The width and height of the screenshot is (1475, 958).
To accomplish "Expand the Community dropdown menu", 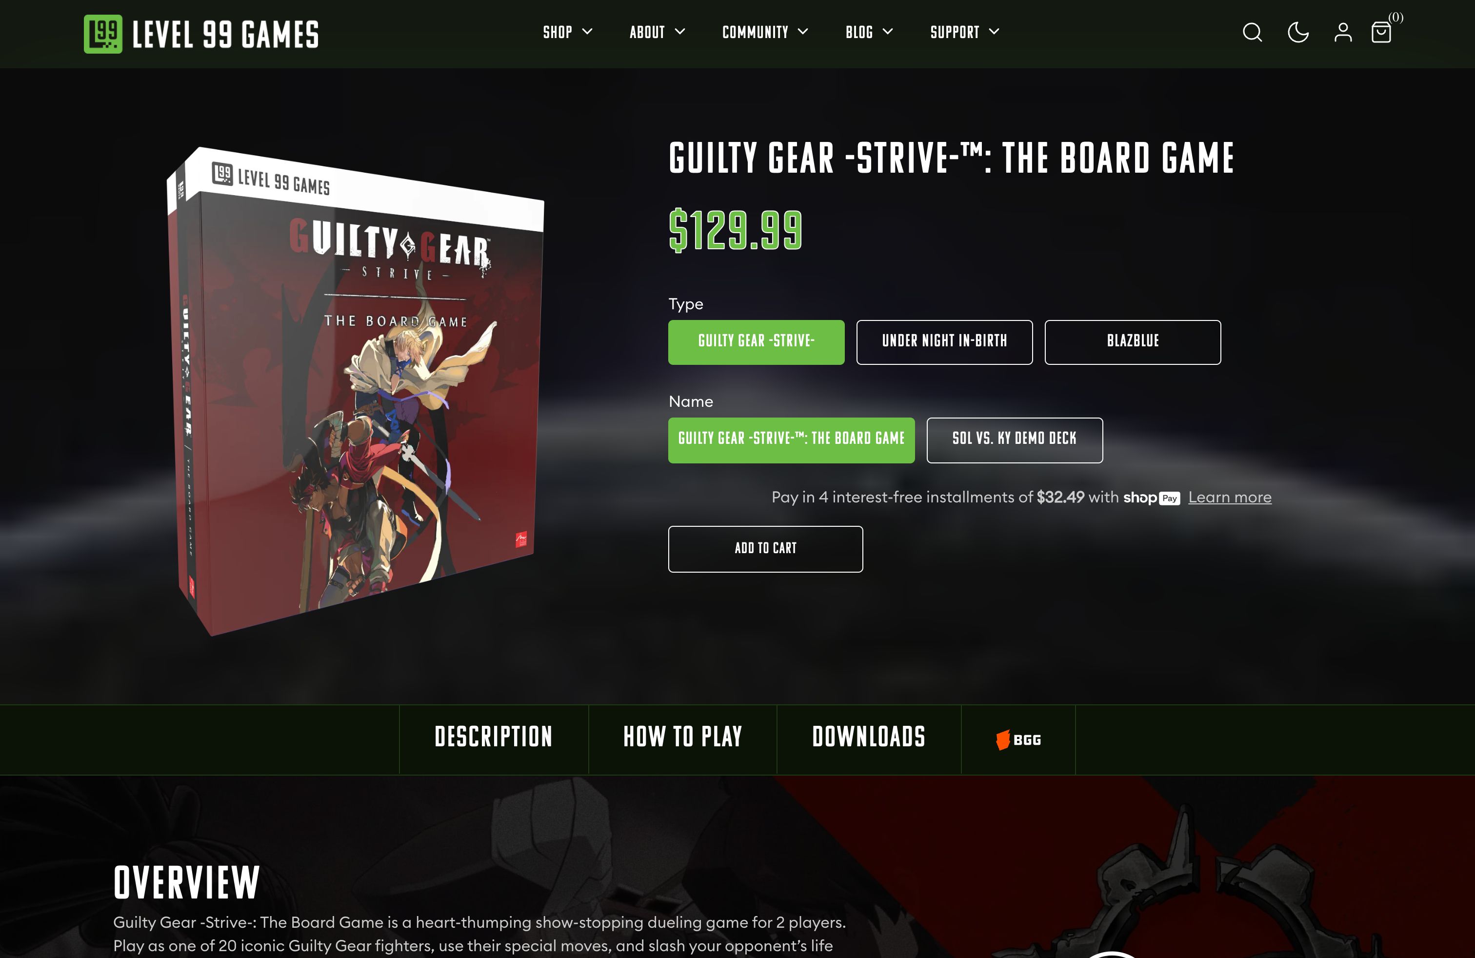I will click(765, 32).
